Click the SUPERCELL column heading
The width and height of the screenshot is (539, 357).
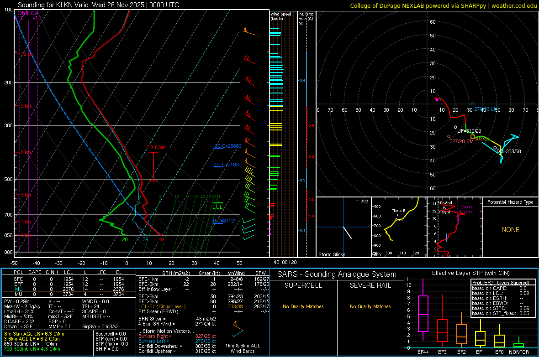(x=303, y=285)
